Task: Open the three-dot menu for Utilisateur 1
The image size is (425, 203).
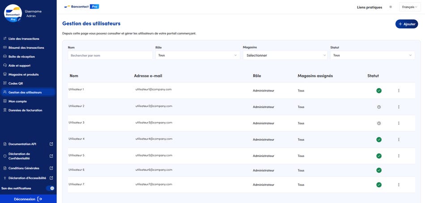Action: pyautogui.click(x=399, y=91)
